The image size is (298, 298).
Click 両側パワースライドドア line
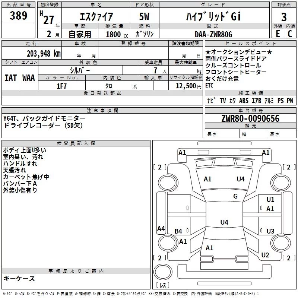coord(236,58)
